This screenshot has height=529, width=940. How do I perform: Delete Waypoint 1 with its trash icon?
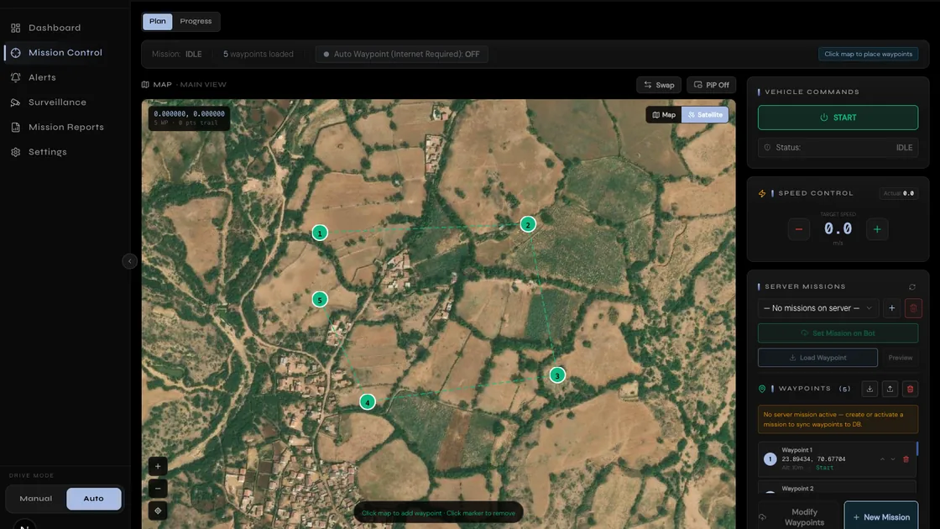point(906,459)
